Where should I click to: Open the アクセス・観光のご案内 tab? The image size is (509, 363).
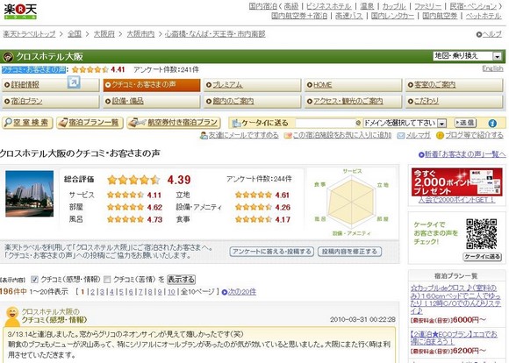click(x=353, y=102)
